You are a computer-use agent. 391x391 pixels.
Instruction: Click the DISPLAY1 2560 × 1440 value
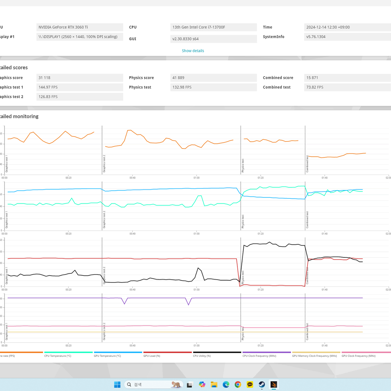(80, 37)
